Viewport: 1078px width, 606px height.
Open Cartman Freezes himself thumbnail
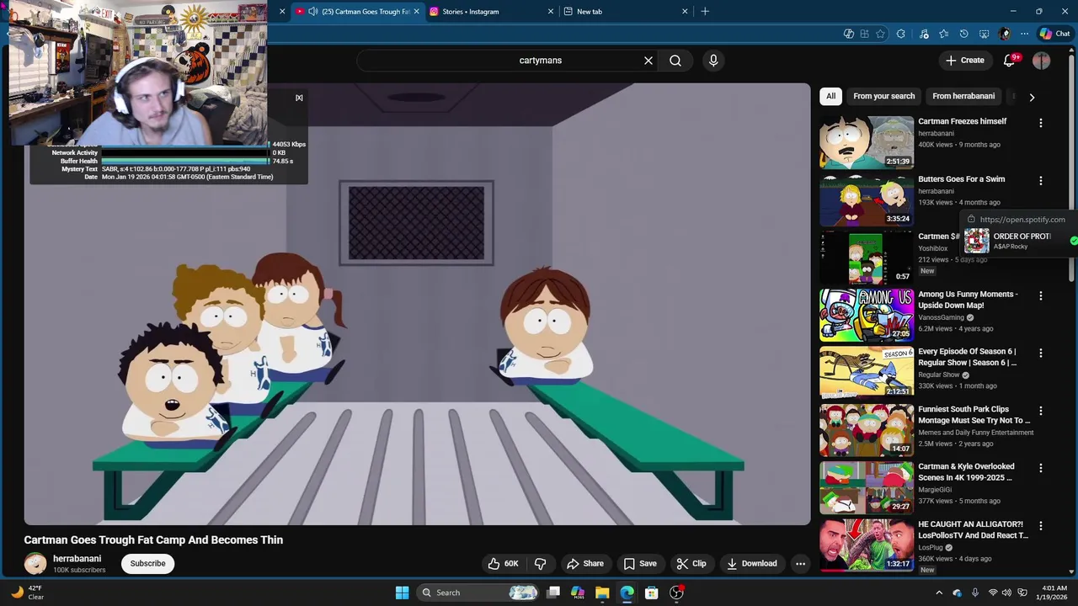tap(867, 142)
